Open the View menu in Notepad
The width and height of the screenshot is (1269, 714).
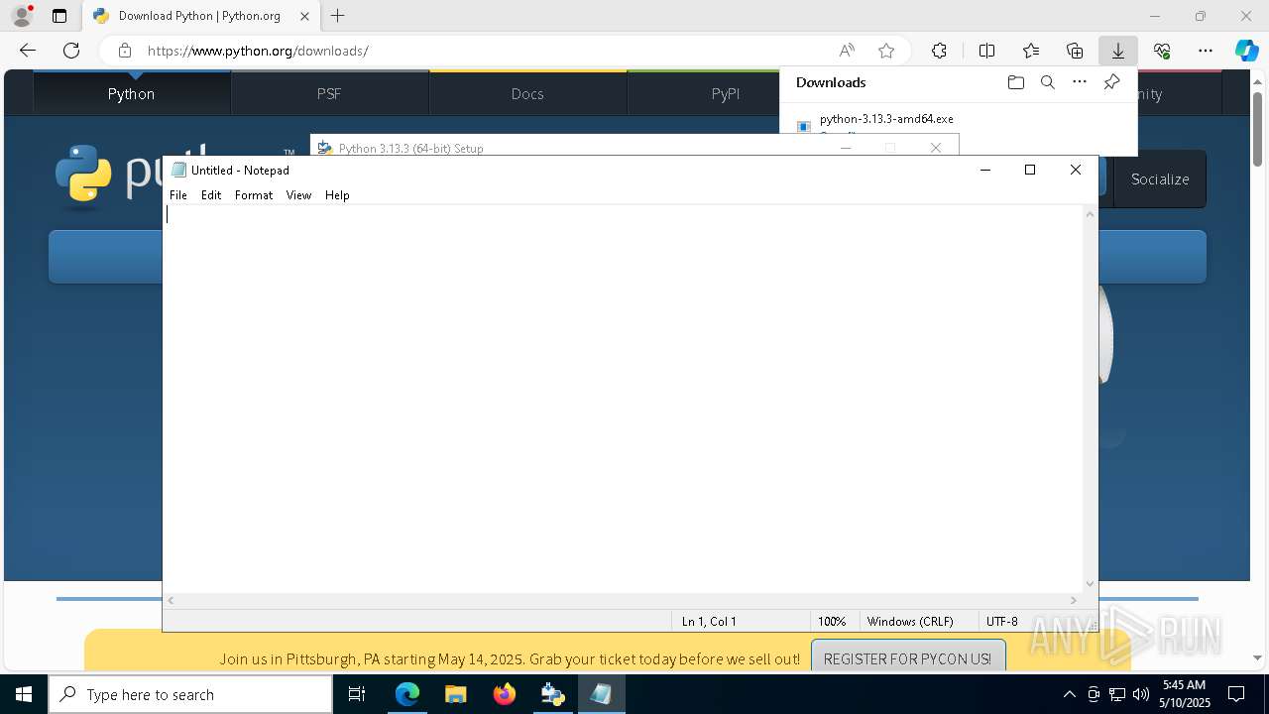[298, 195]
